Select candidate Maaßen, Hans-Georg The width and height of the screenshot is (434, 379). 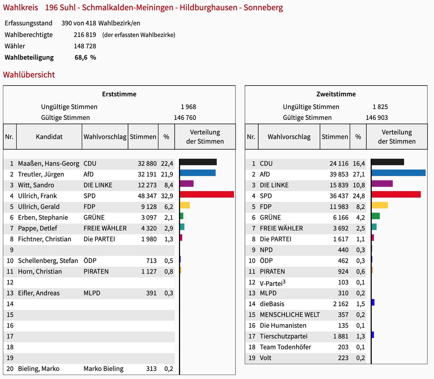(x=48, y=163)
